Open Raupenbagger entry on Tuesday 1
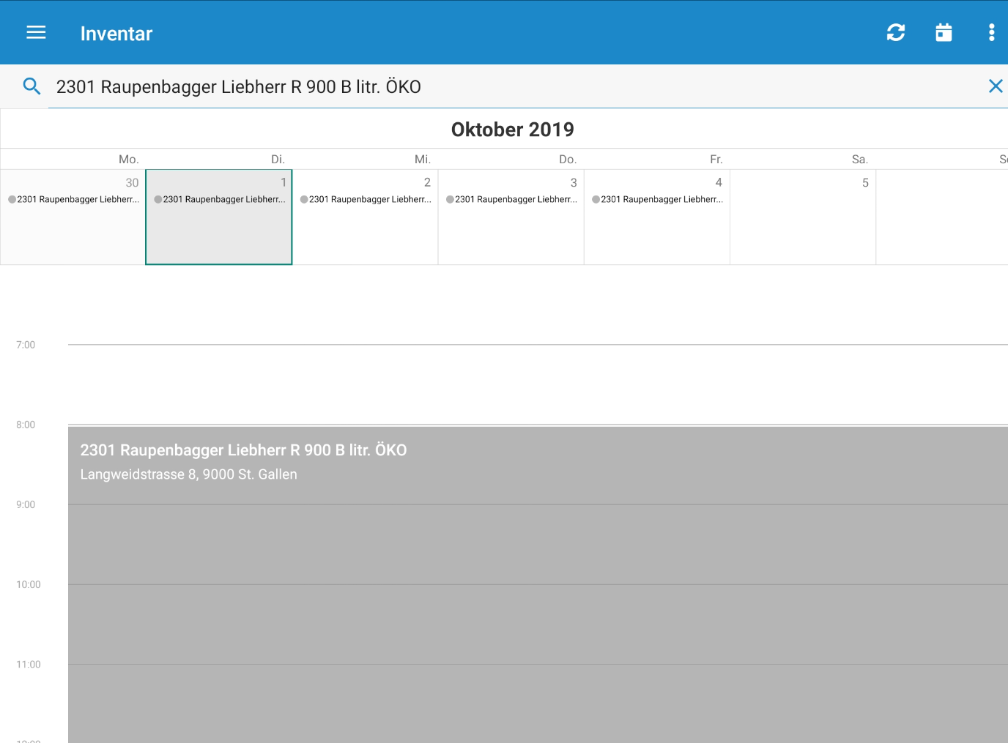 [220, 199]
